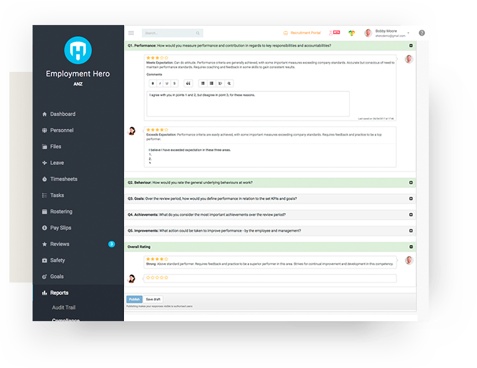Click the Reviews badge showing 3
477x368 pixels.
[111, 244]
